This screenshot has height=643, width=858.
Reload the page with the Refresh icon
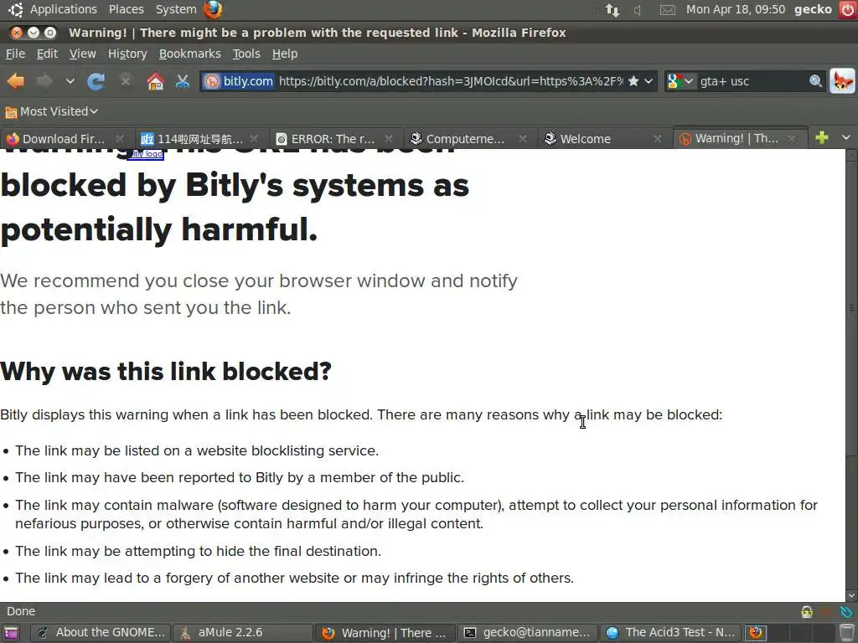[x=96, y=81]
